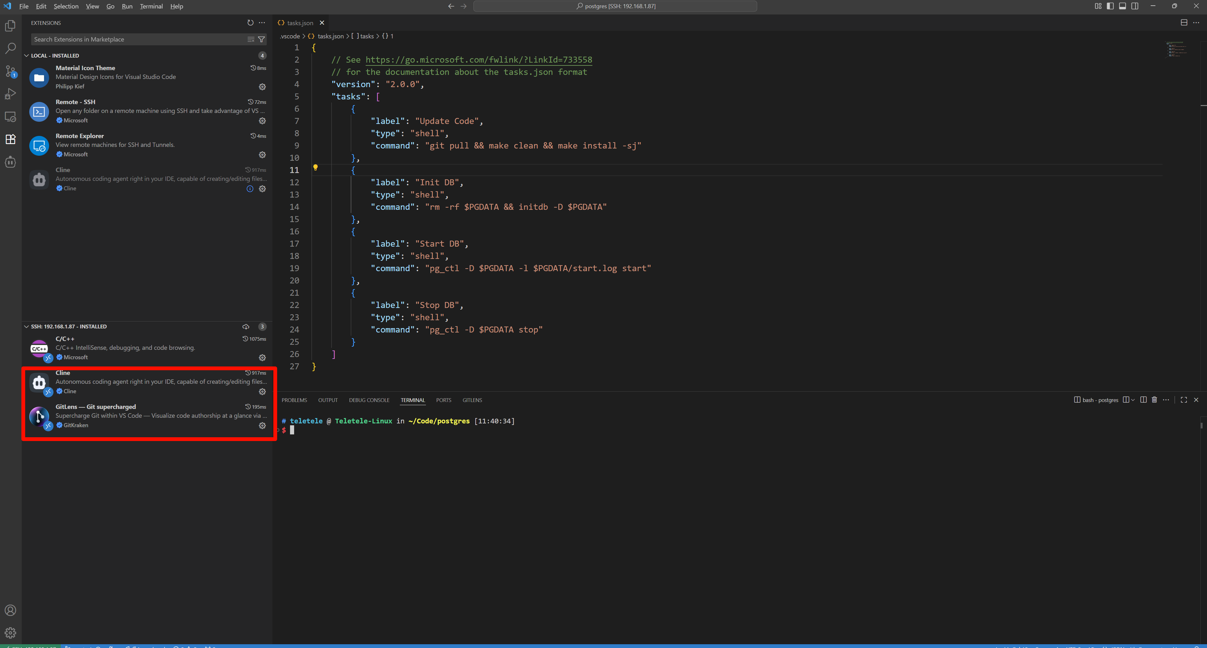The width and height of the screenshot is (1207, 648).
Task: Select the Remote - SSH extension entry
Action: [147, 111]
